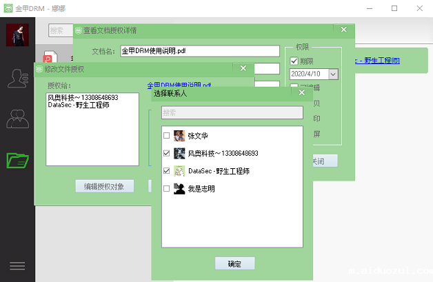Viewport: 433px width, 282px height.
Task: Open the 金甲DRM使用说明.pdf blue link
Action: click(x=179, y=86)
